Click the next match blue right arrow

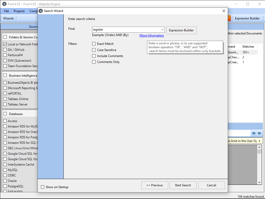[259, 133]
